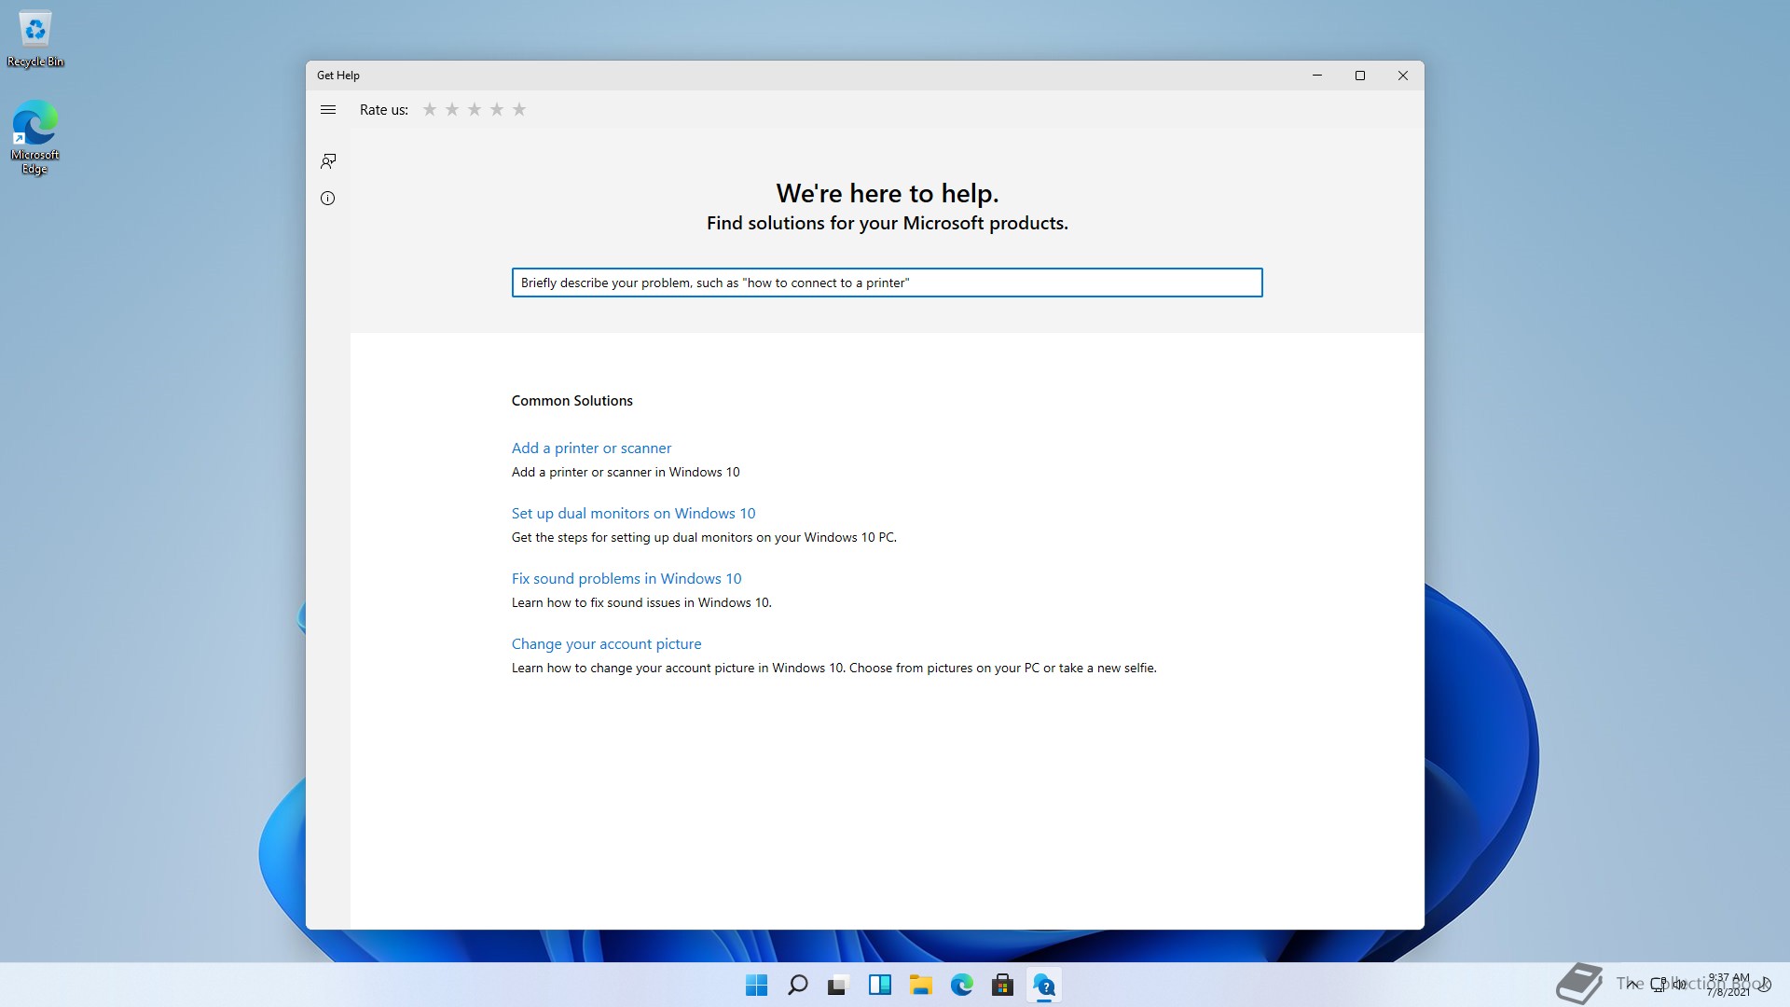Viewport: 1790px width, 1007px height.
Task: Select the Recycle Bin desktop icon
Action: (35, 39)
